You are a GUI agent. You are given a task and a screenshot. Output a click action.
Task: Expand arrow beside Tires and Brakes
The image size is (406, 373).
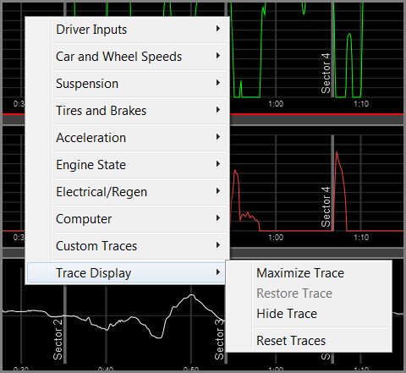coord(218,110)
